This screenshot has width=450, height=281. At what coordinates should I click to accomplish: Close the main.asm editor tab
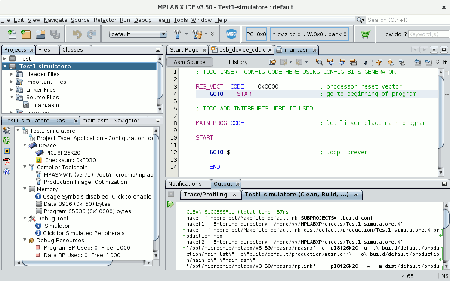click(x=314, y=50)
